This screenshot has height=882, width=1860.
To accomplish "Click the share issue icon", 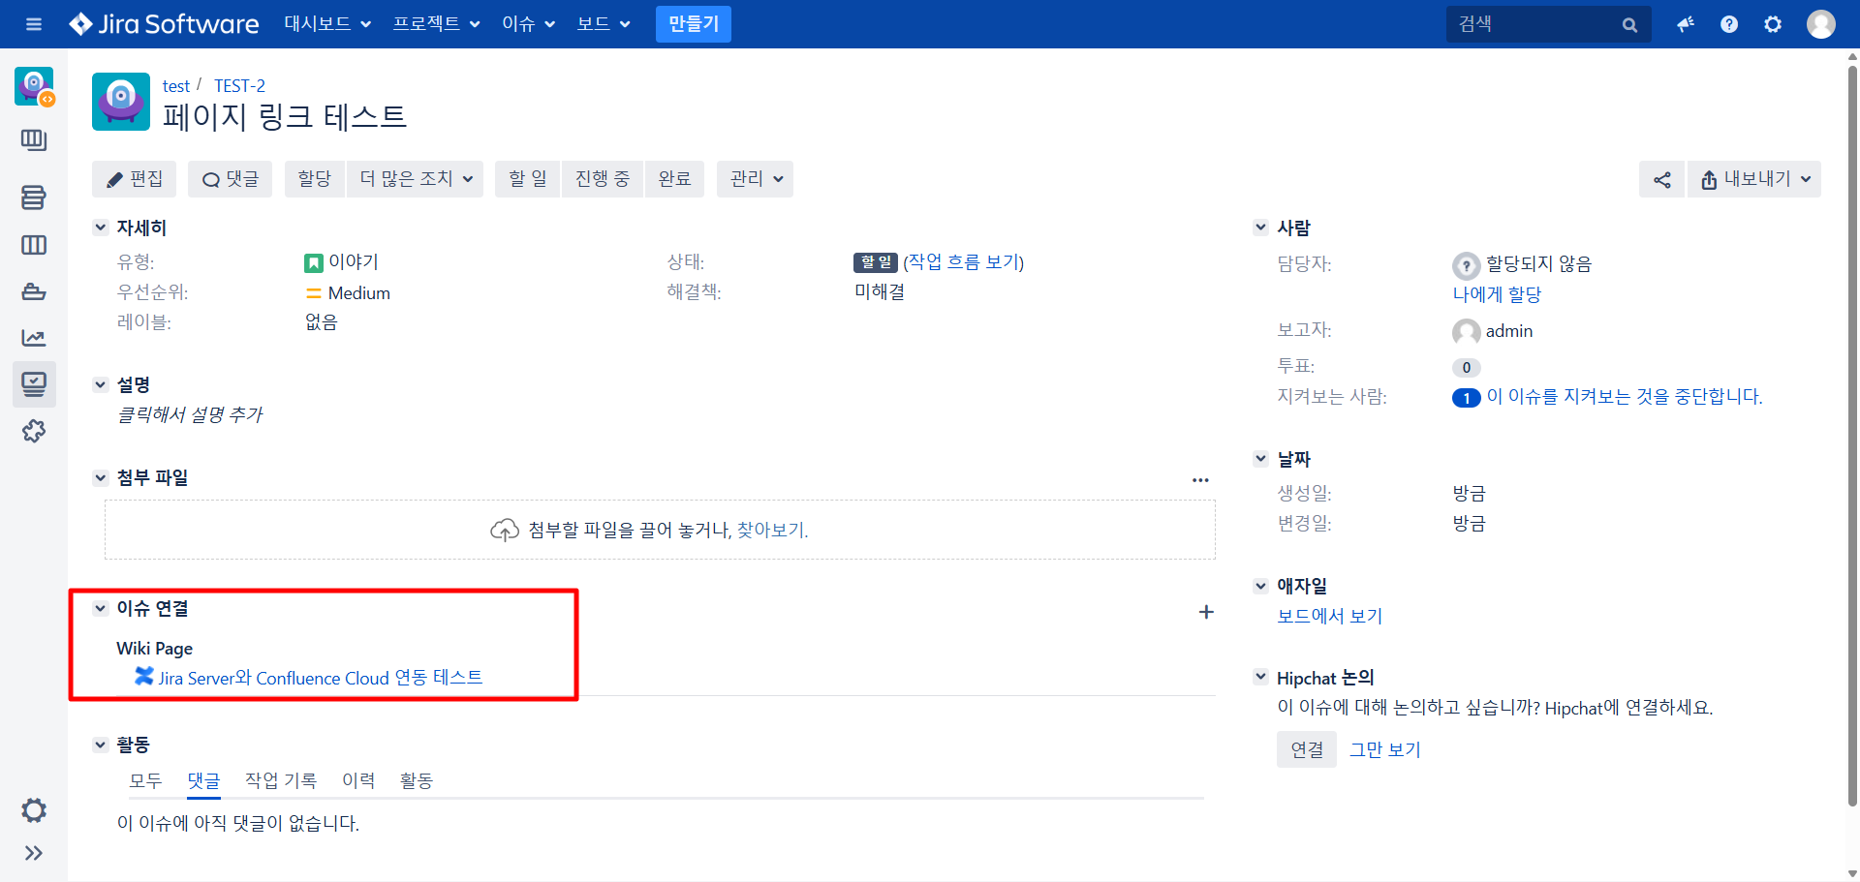I will coord(1661,180).
